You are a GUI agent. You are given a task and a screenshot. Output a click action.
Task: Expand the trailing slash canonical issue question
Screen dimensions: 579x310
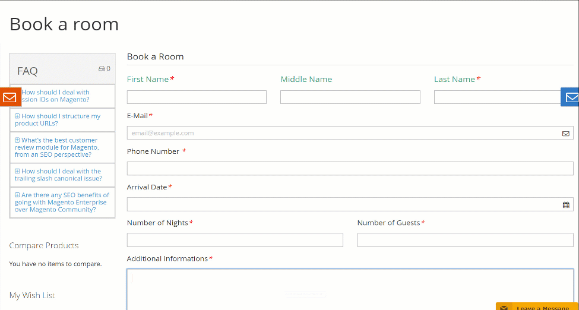58,175
